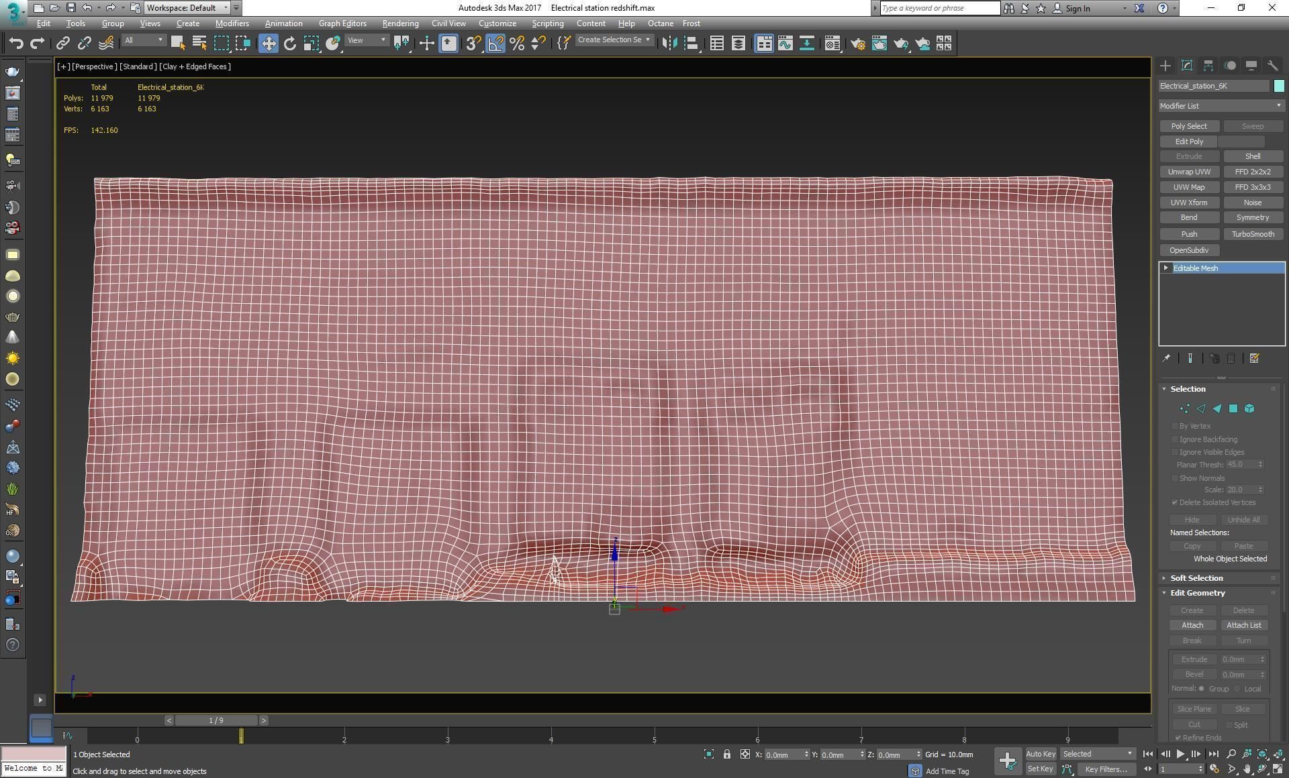Activate the Select and Scale tool
This screenshot has width=1289, height=778.
(x=311, y=44)
